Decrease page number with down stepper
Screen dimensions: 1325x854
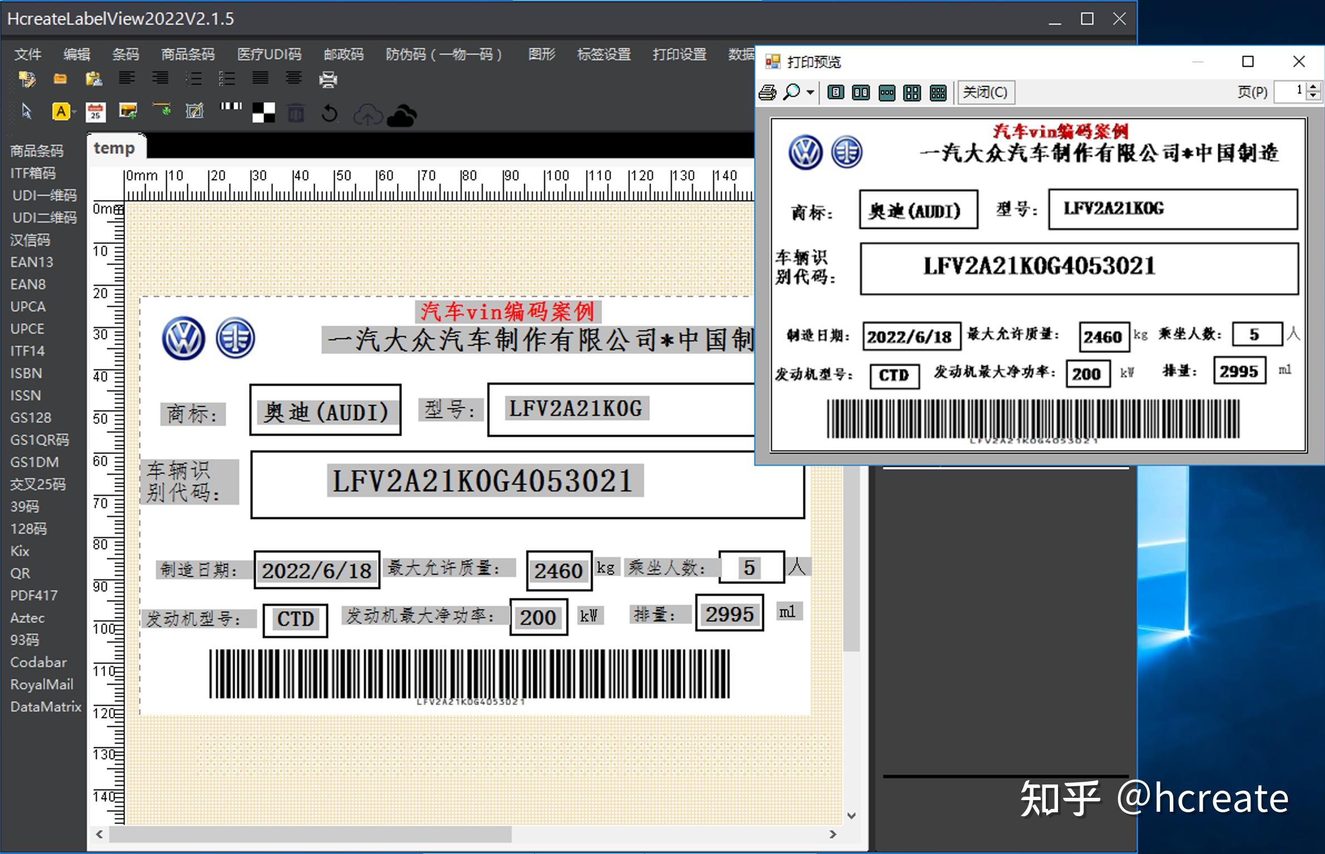click(1313, 96)
